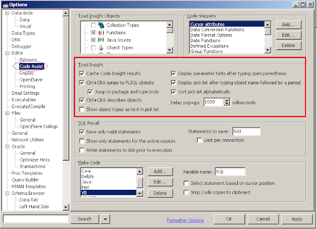Toggle Jump to package and type body

point(90,92)
